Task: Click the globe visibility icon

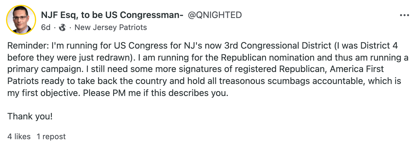Action: 63,28
